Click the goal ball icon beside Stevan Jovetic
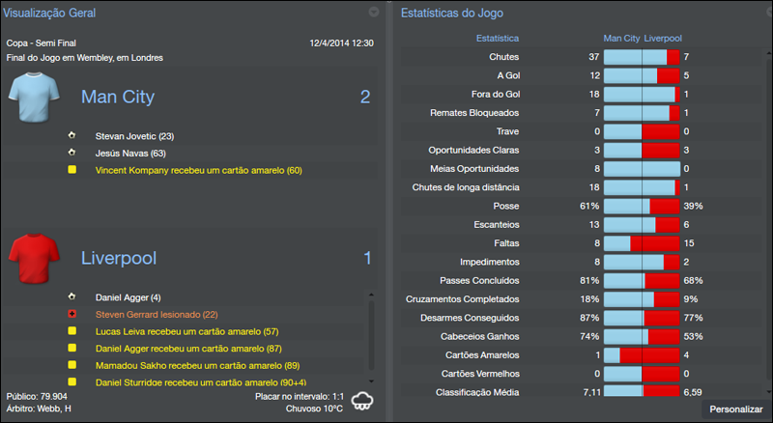Viewport: 773px width, 423px height. [x=72, y=136]
